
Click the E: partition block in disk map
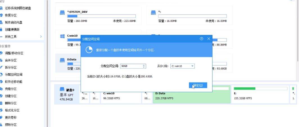coord(260,95)
